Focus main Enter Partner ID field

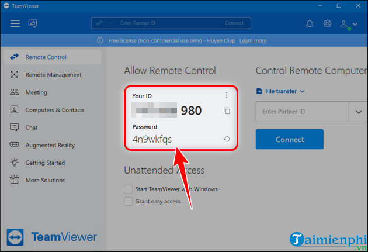303,112
